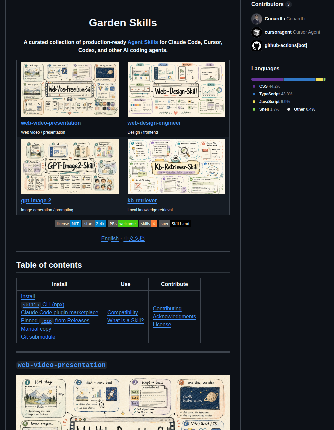Viewport: 334px width, 430px height.
Task: Select the TypeScript 43.8% language entry
Action: (273, 94)
